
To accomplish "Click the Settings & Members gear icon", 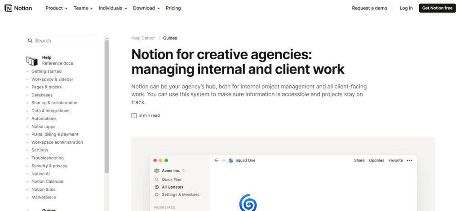I will tap(157, 195).
